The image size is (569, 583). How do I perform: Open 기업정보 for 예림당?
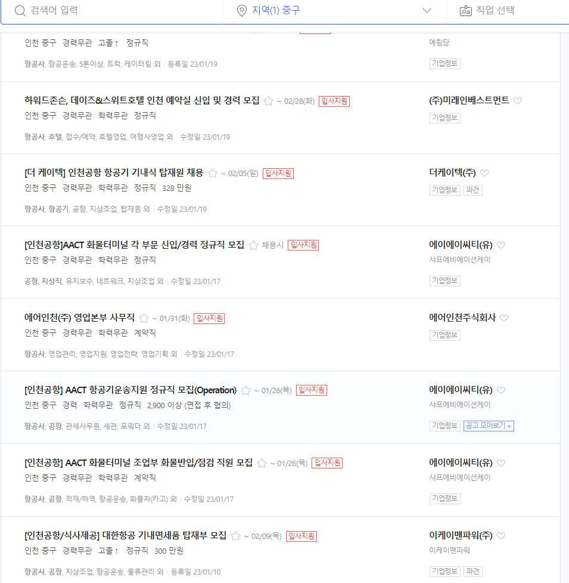pyautogui.click(x=444, y=64)
